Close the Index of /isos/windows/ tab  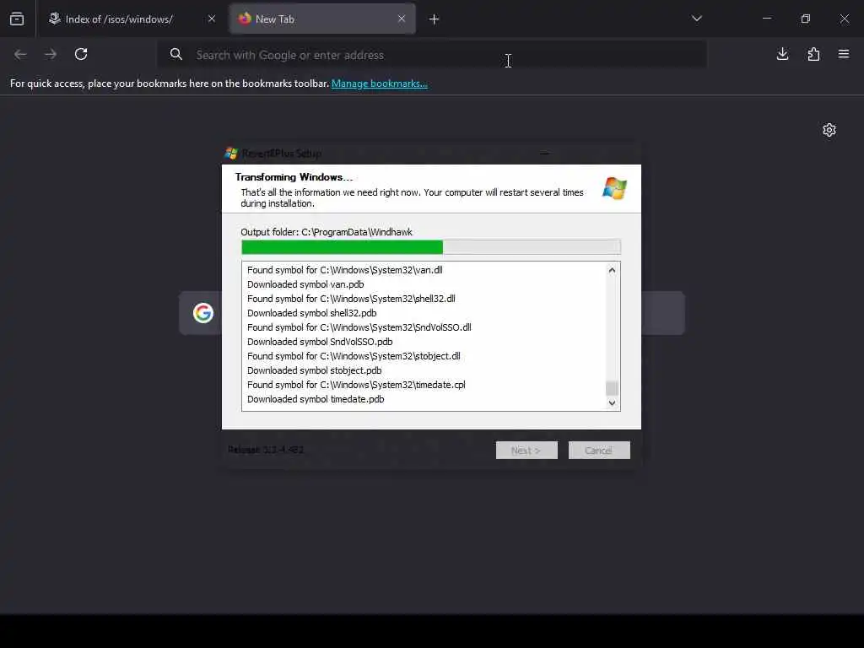(212, 19)
